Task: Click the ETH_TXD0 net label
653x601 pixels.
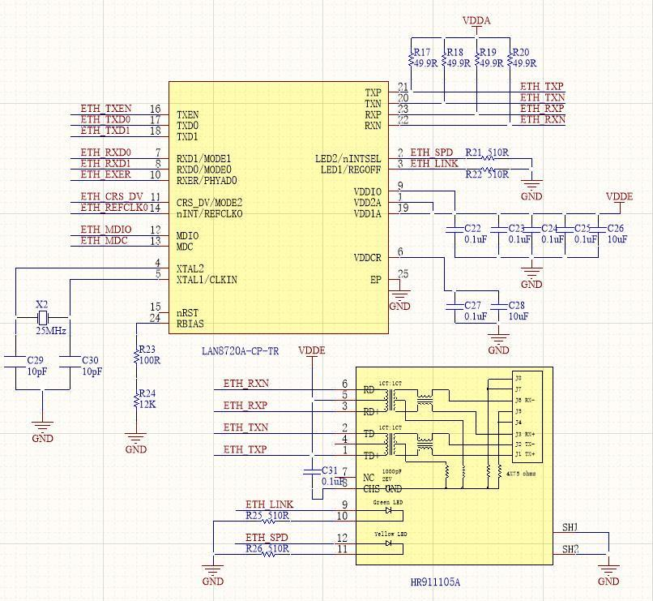Action: [105, 119]
